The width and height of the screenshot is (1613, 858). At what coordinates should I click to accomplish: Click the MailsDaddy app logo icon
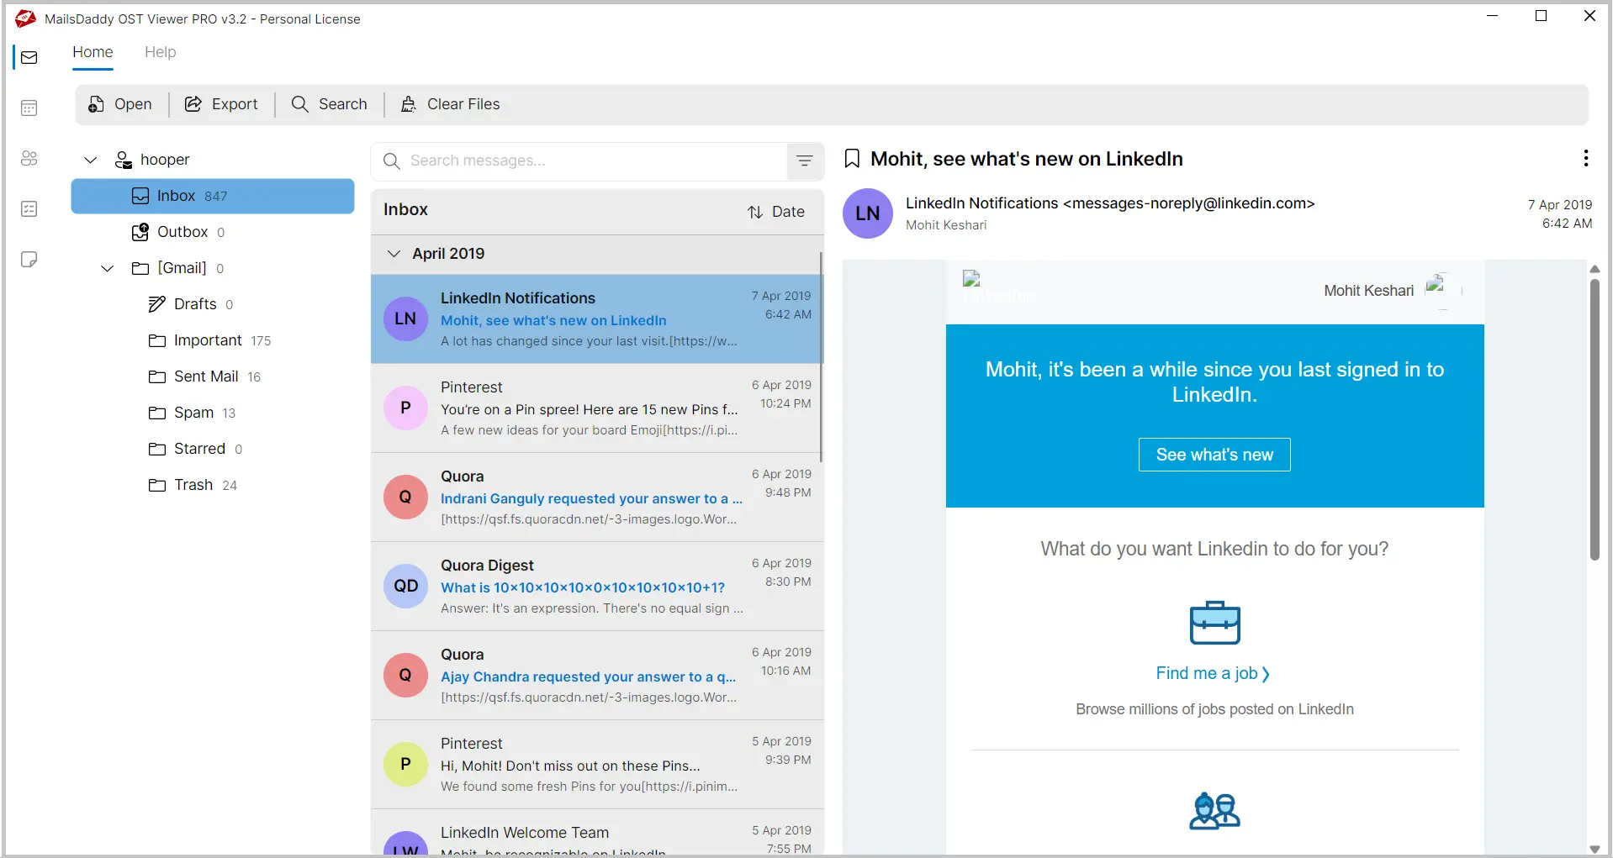(25, 18)
